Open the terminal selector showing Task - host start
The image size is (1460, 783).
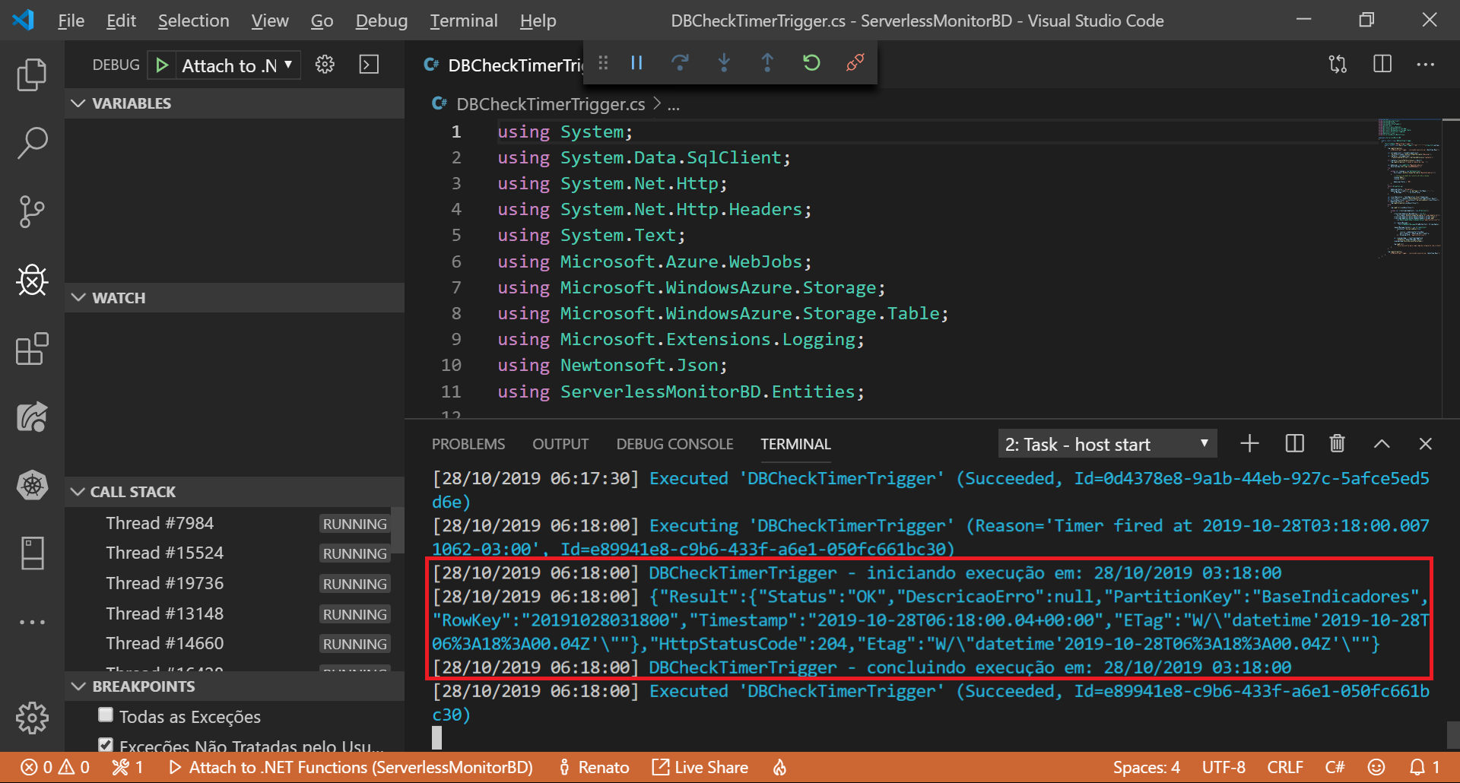click(x=1106, y=443)
